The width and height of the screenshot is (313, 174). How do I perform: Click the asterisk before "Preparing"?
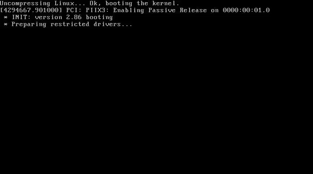click(6, 24)
